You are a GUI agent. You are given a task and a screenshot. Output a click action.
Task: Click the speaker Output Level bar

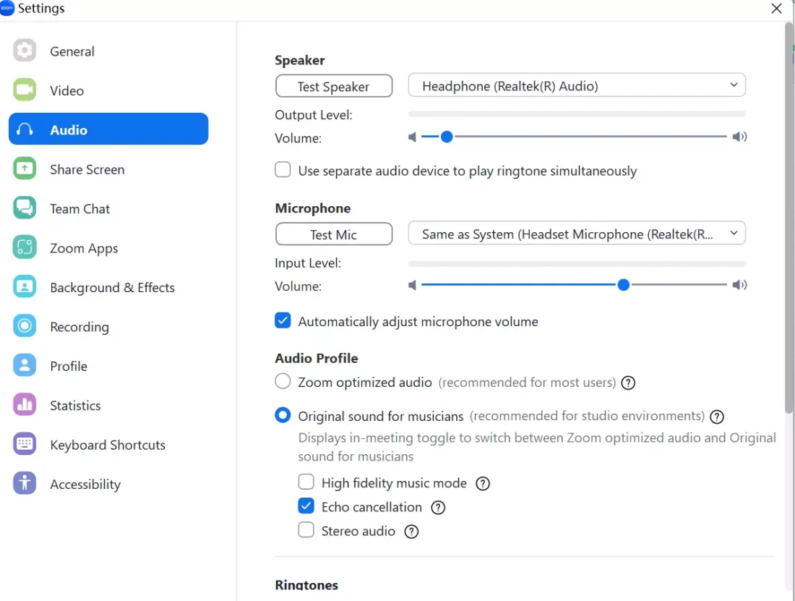click(x=577, y=114)
